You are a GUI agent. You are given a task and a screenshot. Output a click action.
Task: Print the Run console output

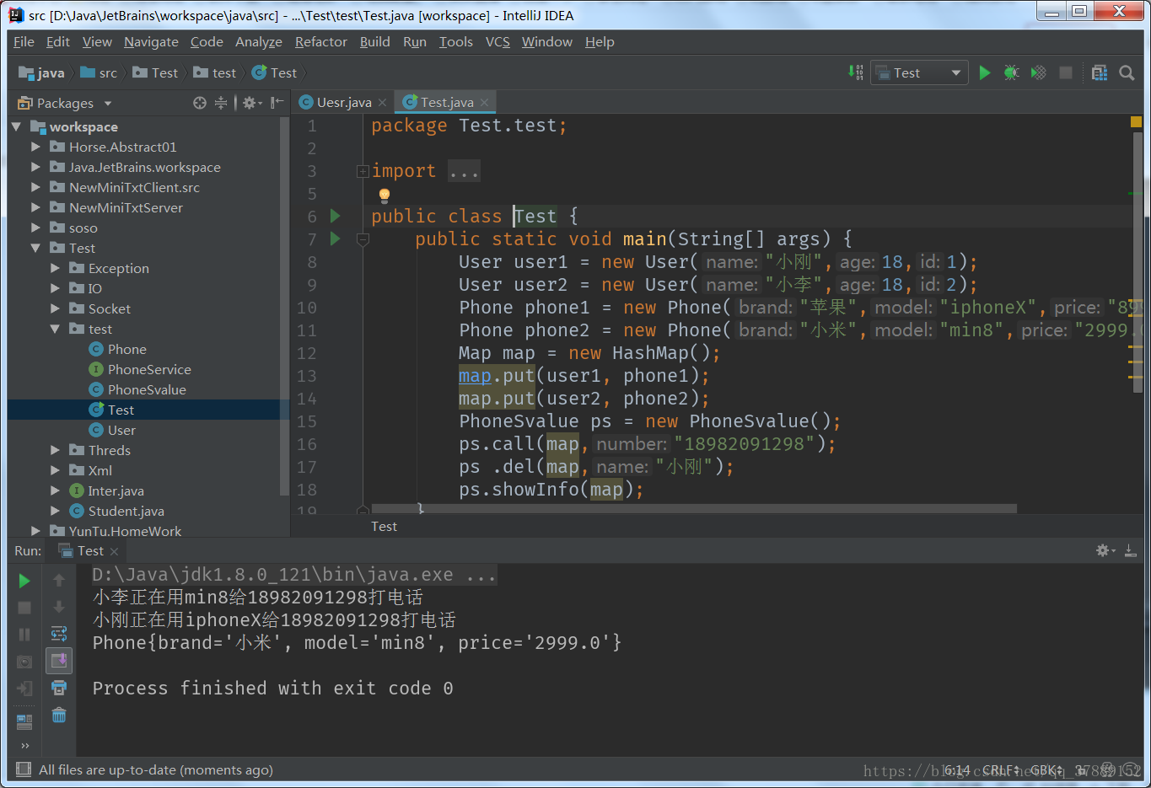[59, 689]
